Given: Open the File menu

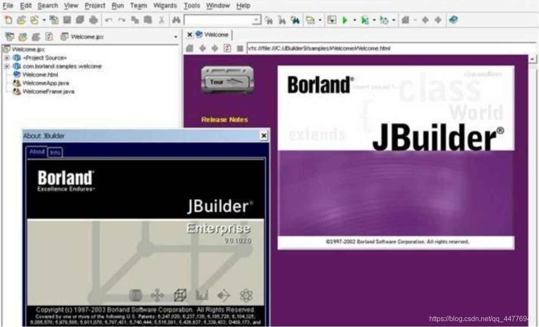Looking at the screenshot, I should point(8,6).
